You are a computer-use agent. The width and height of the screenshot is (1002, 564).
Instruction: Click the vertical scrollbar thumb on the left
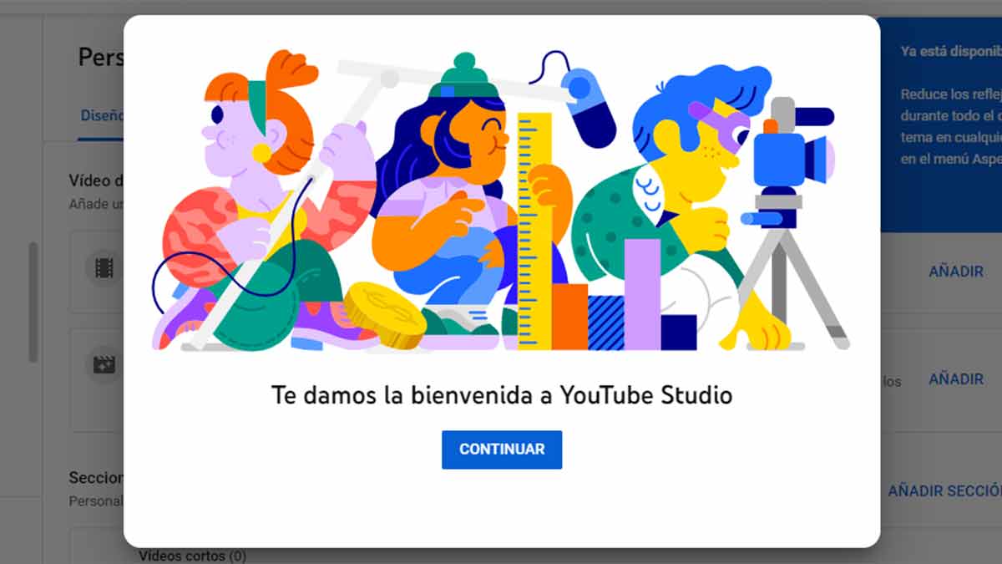point(33,302)
